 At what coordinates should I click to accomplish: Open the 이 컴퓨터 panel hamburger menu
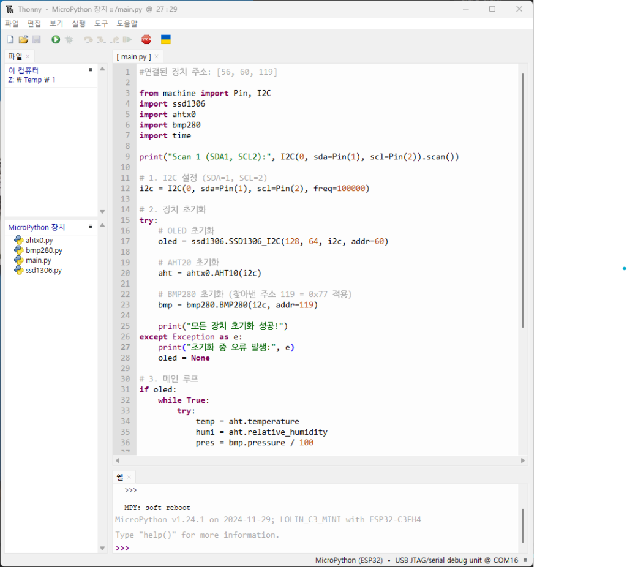point(91,70)
